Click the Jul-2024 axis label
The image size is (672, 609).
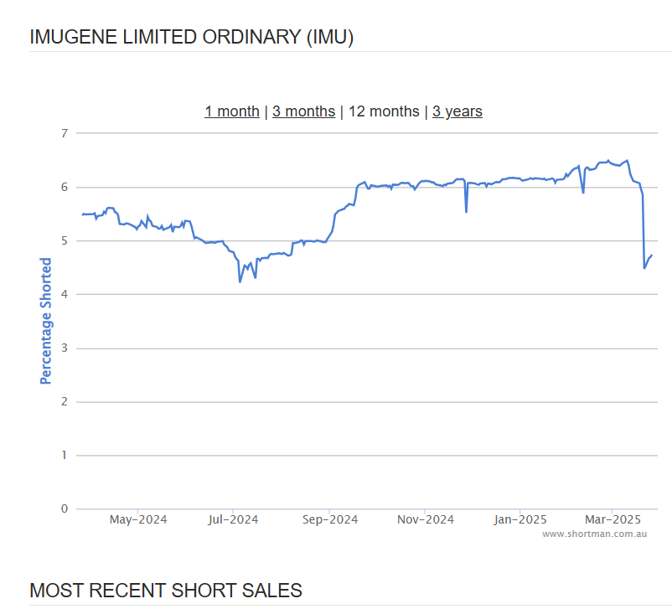(x=233, y=520)
